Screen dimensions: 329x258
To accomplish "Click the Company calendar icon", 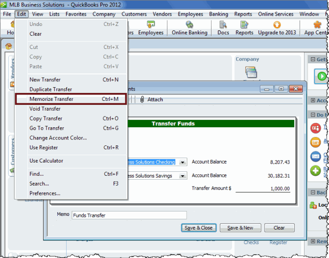I will point(251,72).
